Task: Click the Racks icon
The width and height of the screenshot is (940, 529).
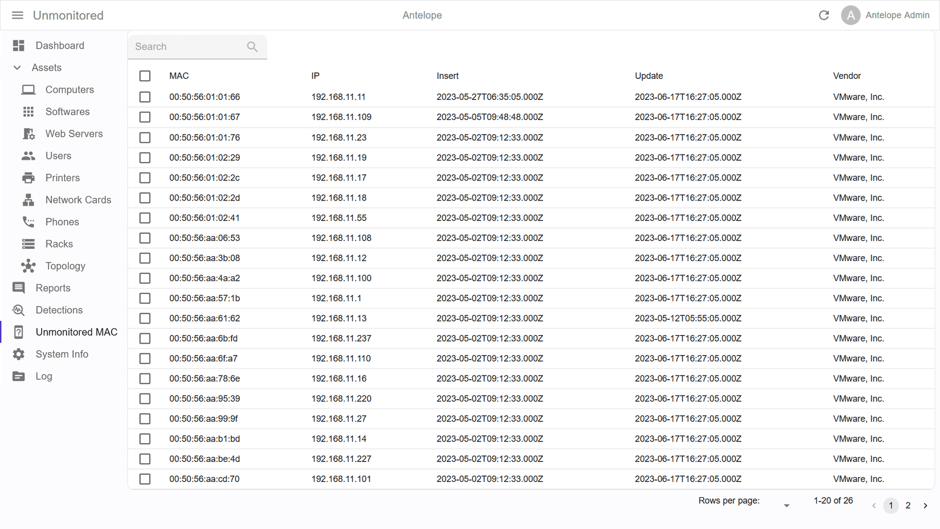Action: tap(28, 244)
